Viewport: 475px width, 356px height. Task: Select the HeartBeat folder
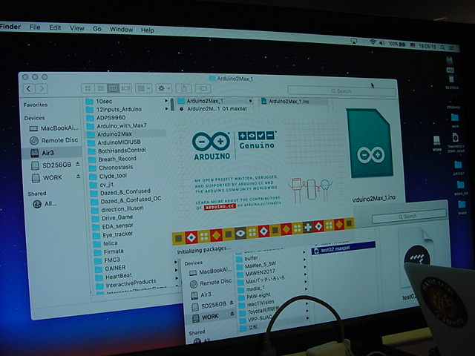tap(114, 277)
